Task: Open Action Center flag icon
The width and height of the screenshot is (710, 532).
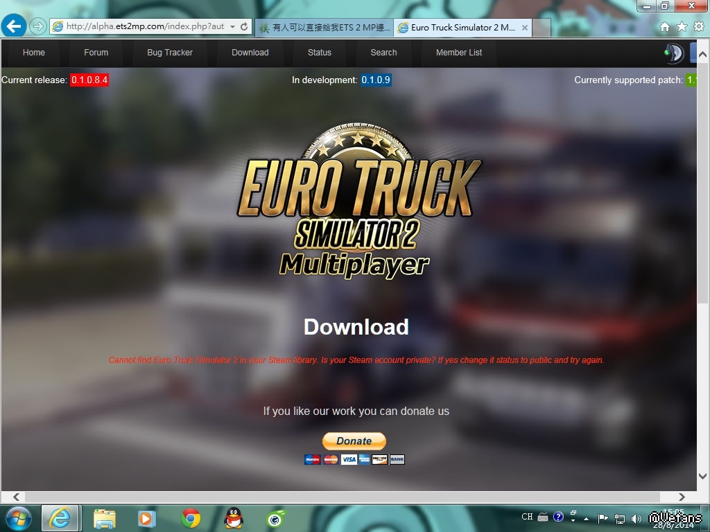Action: 603,518
